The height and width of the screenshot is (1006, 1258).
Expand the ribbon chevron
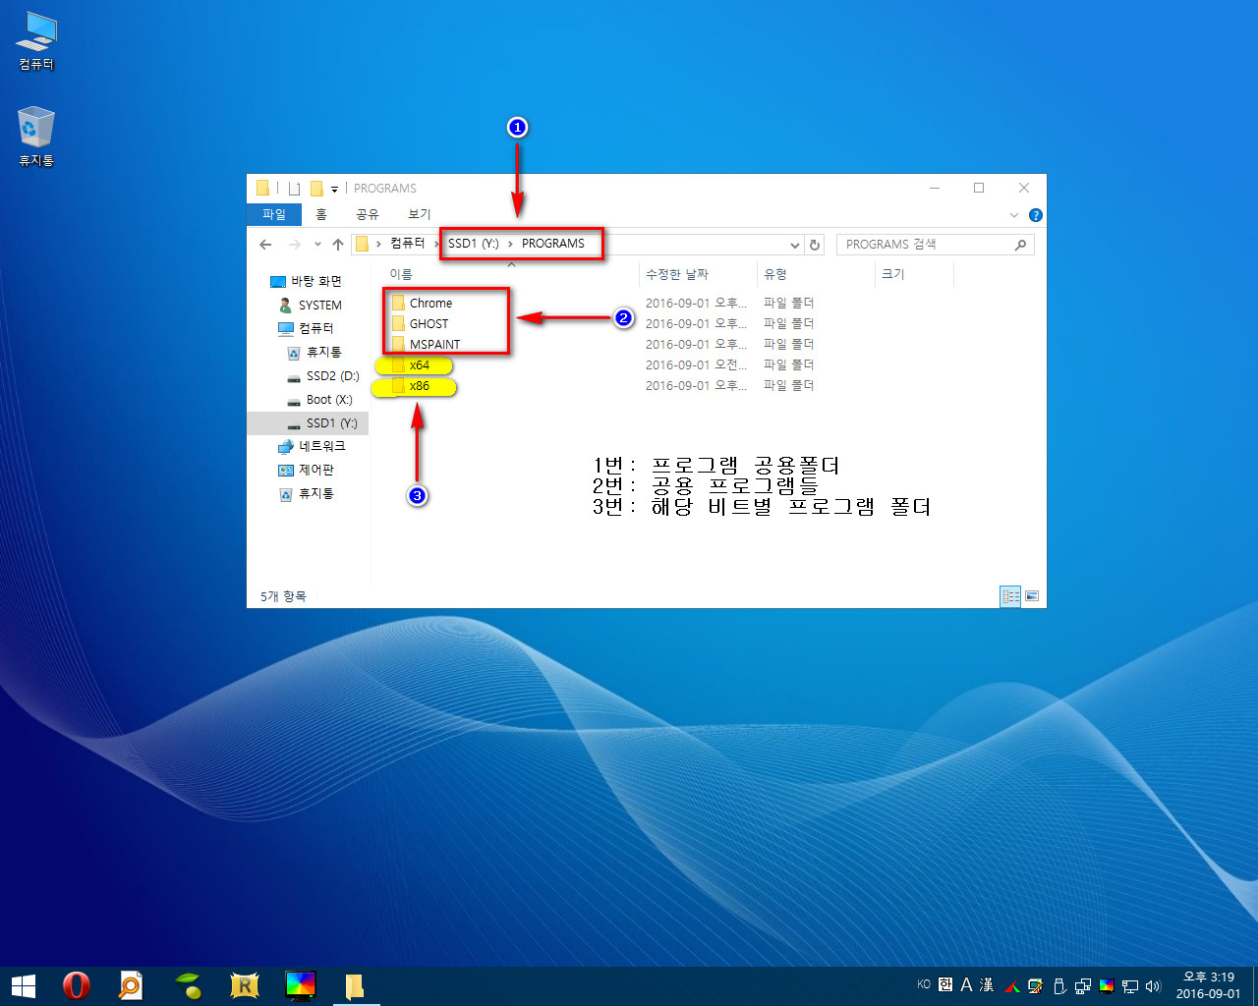click(x=1014, y=215)
